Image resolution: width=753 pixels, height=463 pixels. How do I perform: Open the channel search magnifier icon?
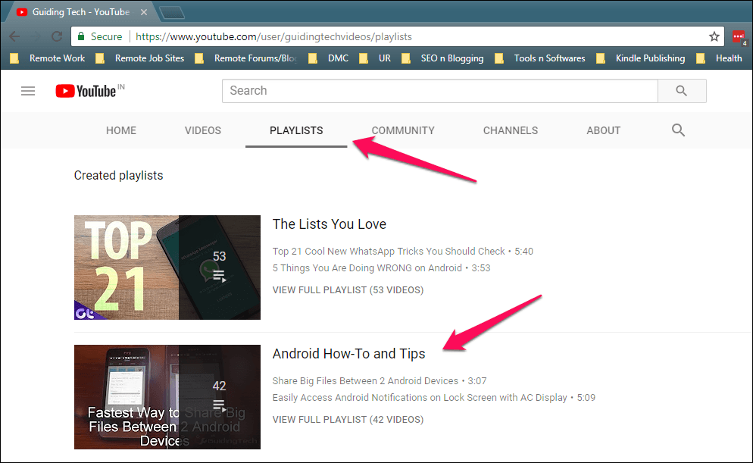tap(678, 130)
